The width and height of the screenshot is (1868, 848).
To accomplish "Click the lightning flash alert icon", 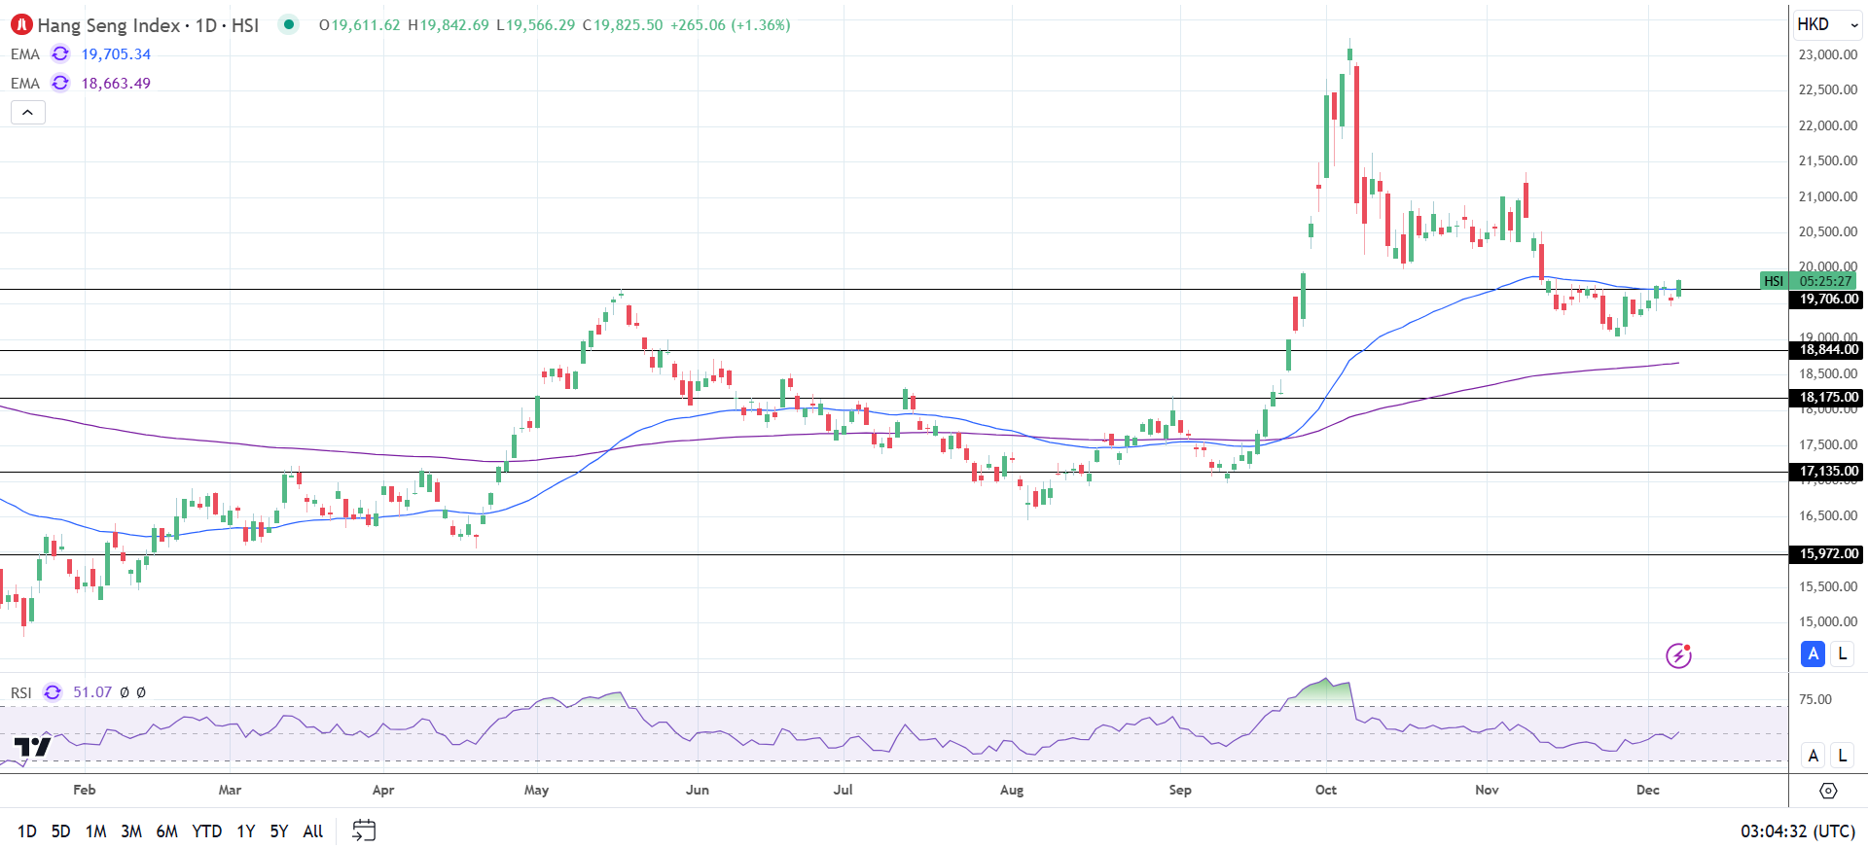I will [x=1679, y=656].
